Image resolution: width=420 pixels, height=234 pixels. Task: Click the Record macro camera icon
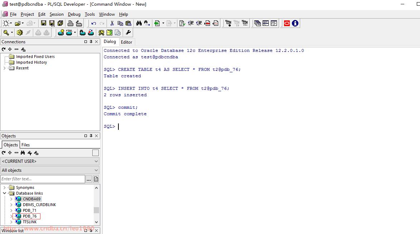[x=228, y=23]
